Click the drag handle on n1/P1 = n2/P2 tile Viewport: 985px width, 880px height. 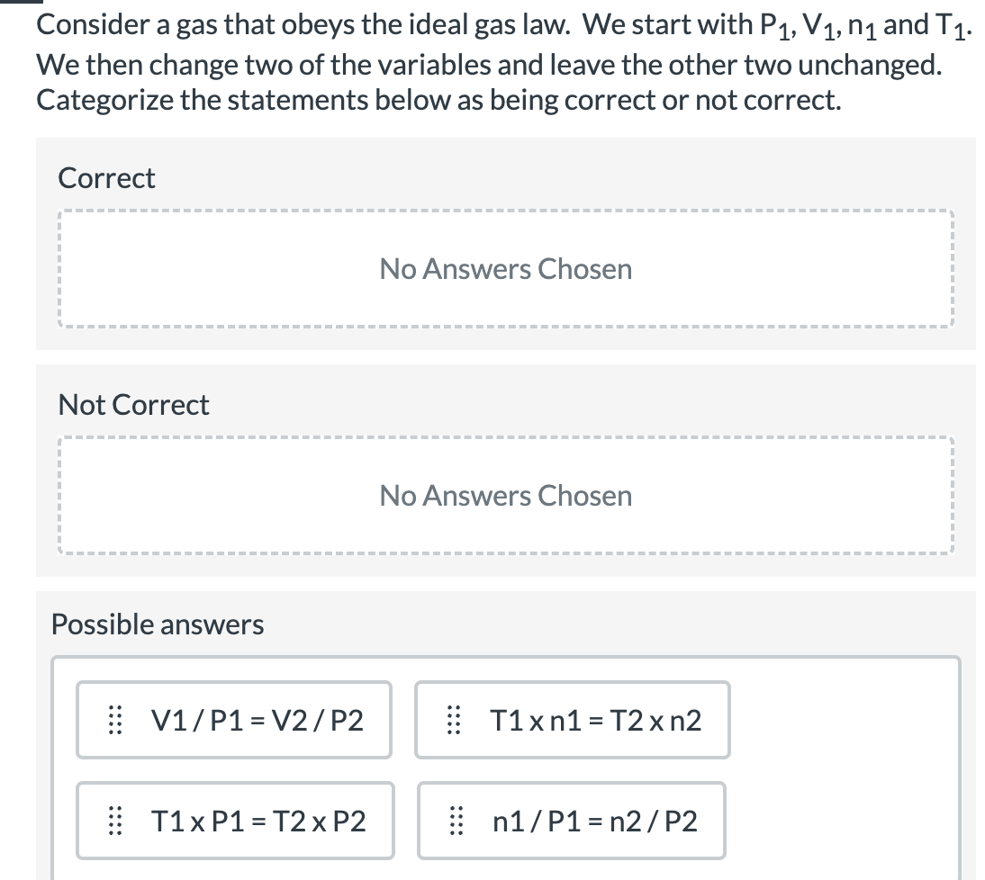453,821
